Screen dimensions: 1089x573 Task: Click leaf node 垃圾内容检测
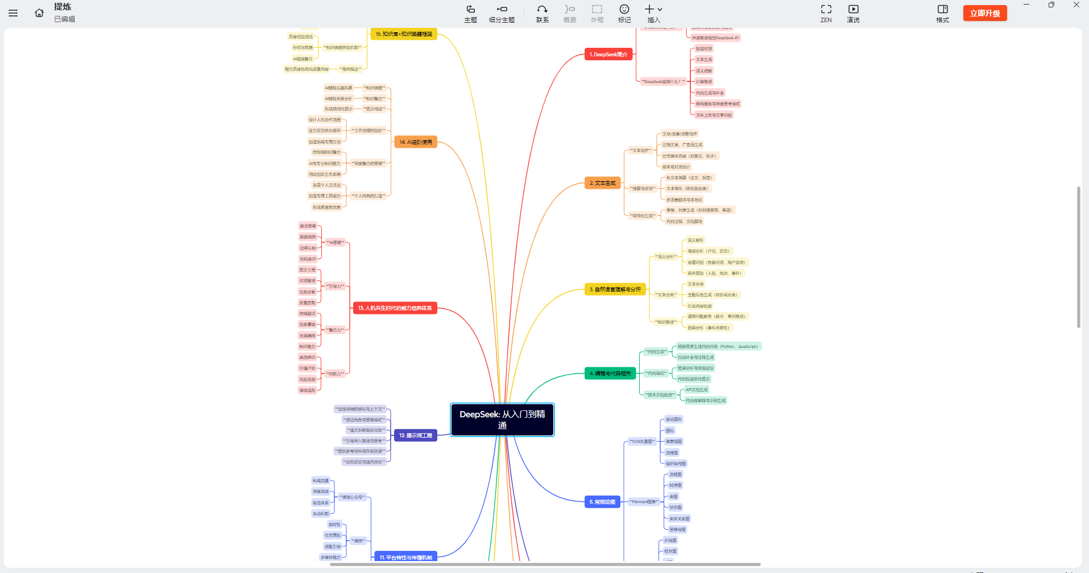[x=699, y=306]
